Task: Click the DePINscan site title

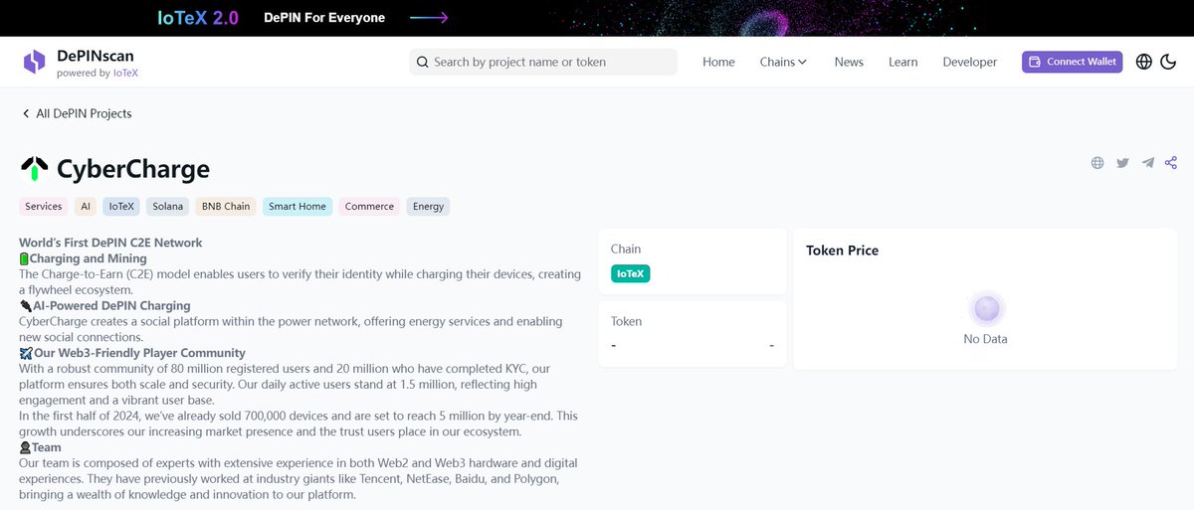Action: (96, 56)
